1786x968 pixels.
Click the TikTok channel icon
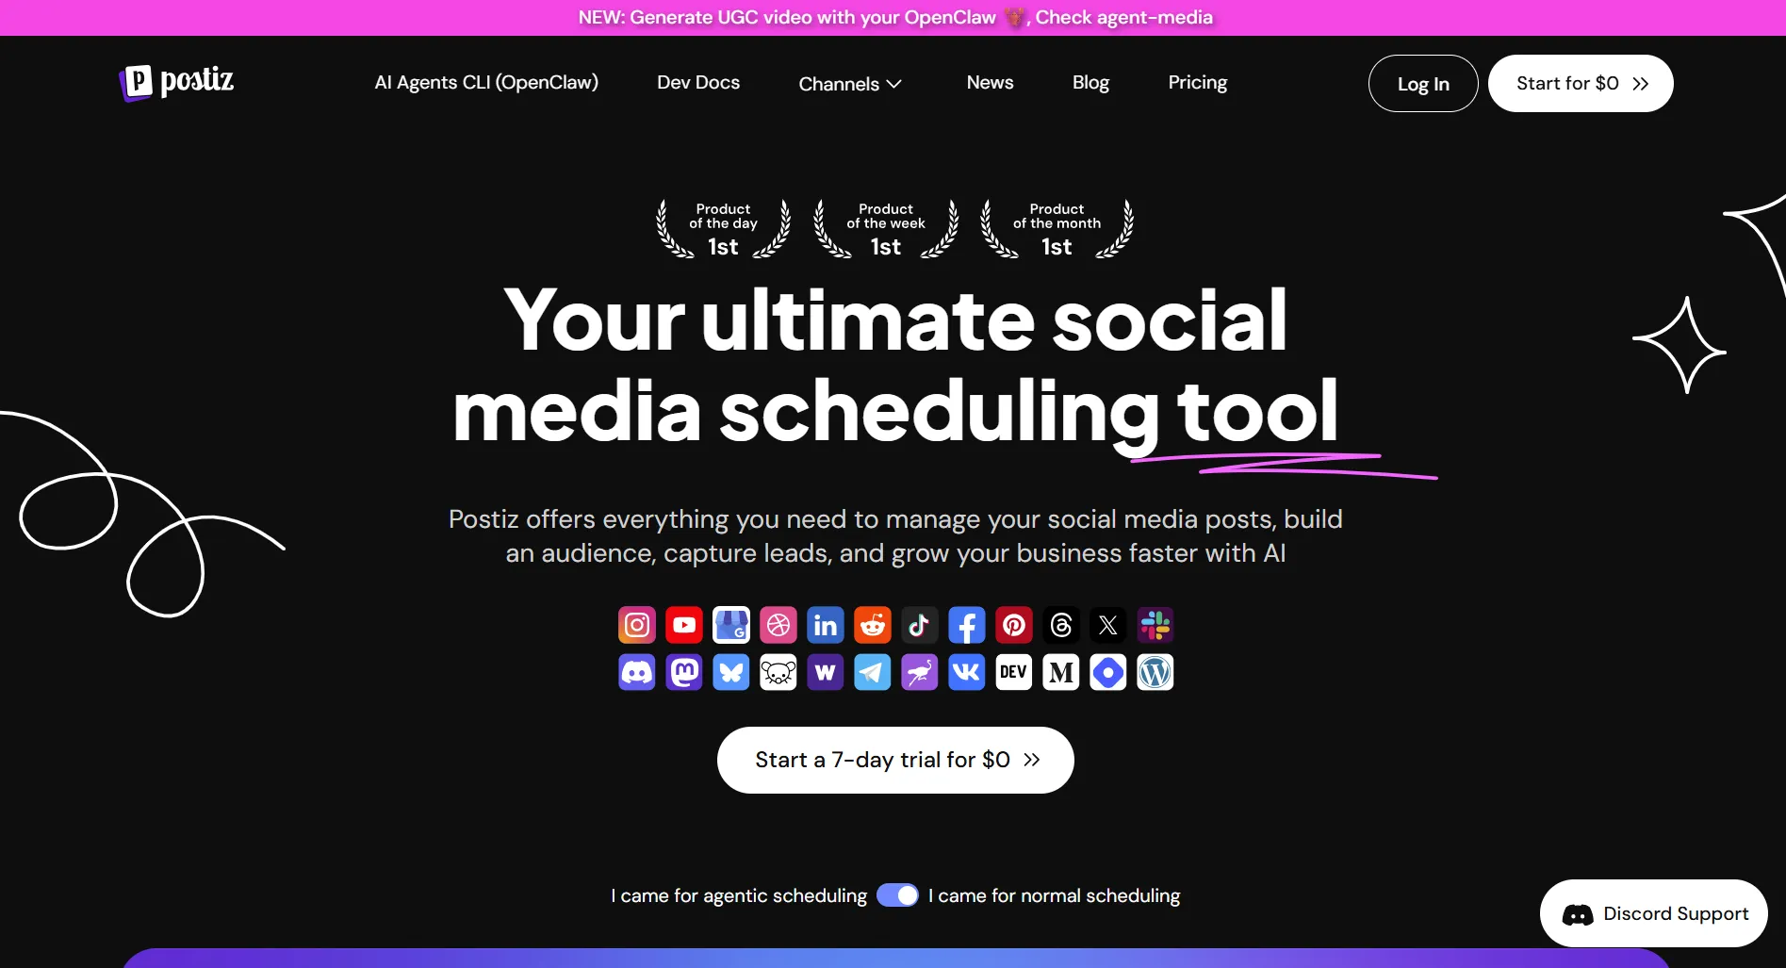[920, 625]
